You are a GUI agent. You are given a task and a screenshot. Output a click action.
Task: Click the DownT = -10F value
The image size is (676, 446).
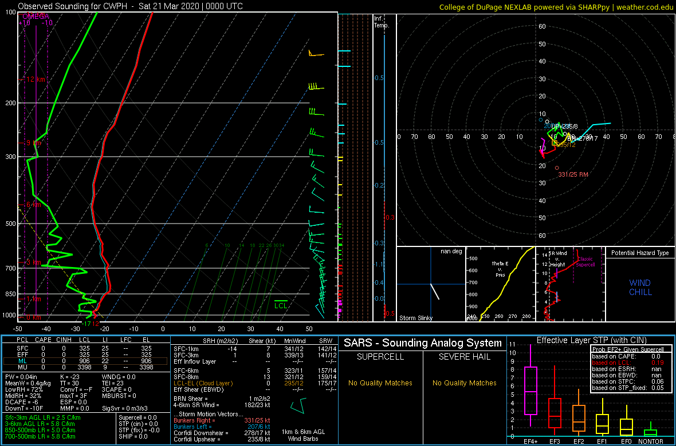click(23, 408)
